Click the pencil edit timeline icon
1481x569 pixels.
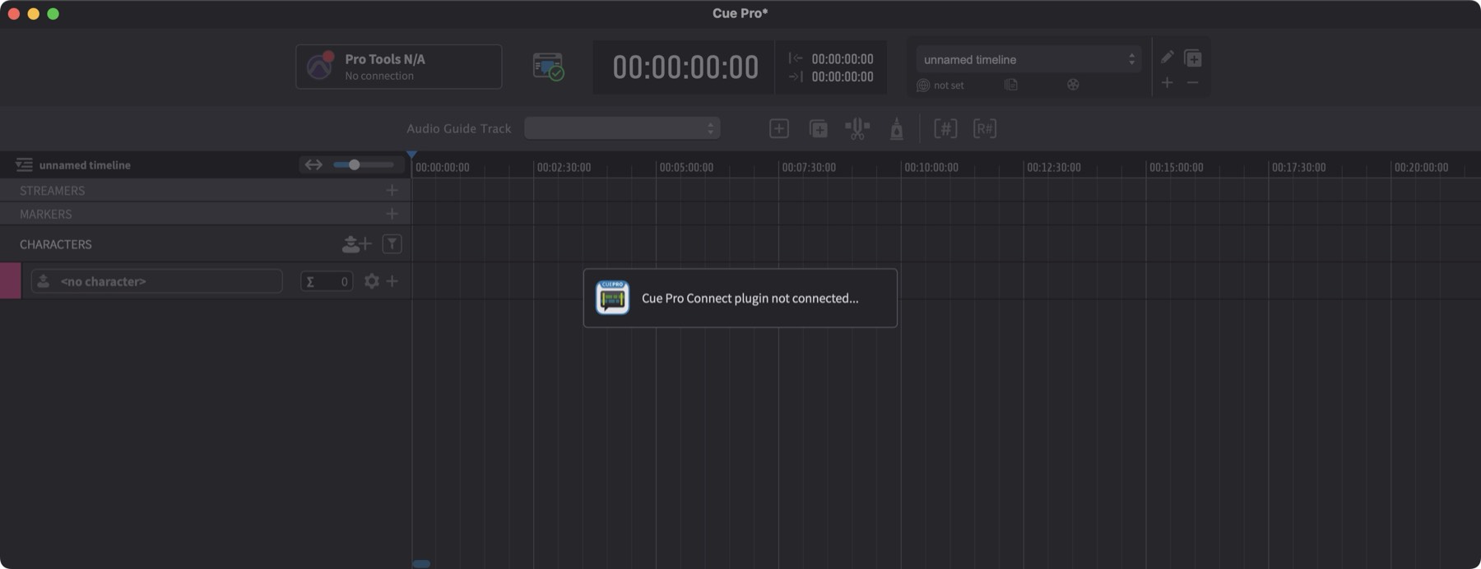pos(1167,58)
